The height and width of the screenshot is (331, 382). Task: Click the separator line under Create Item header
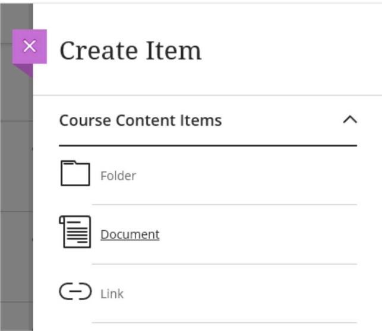coord(208,95)
